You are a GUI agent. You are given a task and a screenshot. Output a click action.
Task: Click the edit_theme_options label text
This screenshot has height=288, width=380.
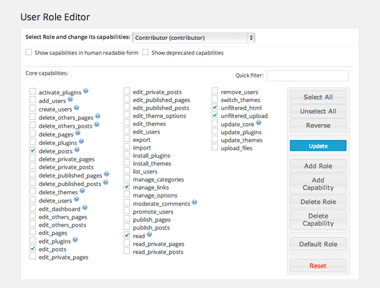click(x=160, y=116)
